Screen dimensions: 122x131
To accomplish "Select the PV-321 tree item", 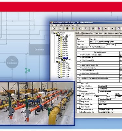I will (x=65, y=41).
